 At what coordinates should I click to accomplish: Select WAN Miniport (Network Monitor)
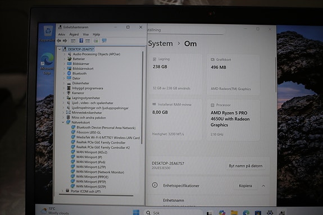(x=100, y=172)
